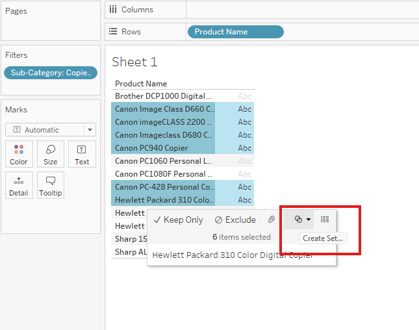
Task: Choose Exclude in tooltip
Action: [x=235, y=220]
